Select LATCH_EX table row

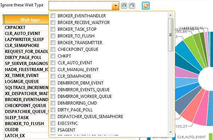pyautogui.click(x=27, y=135)
